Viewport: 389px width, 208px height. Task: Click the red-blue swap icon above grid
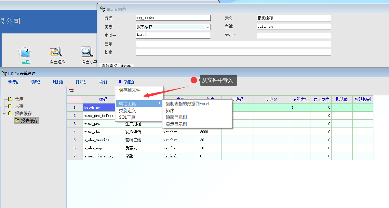pos(72,91)
